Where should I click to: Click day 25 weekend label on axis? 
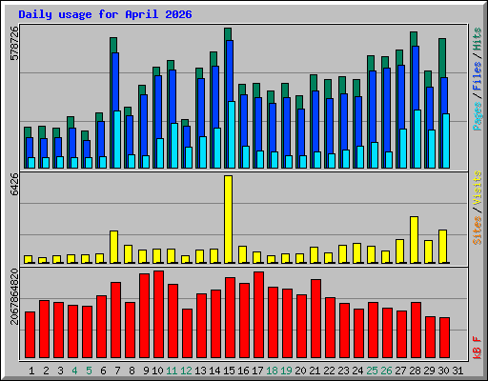[372, 371]
